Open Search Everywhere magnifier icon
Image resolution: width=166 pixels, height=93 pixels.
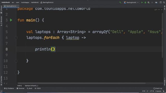pos(164,2)
